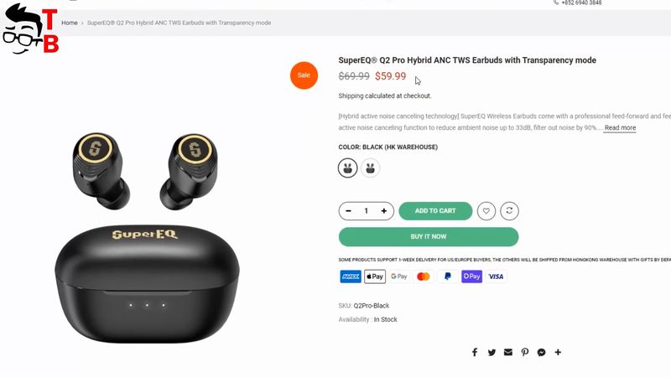Screen dimensions: 671x377
Task: Select the second earbuds color option
Action: [370, 168]
